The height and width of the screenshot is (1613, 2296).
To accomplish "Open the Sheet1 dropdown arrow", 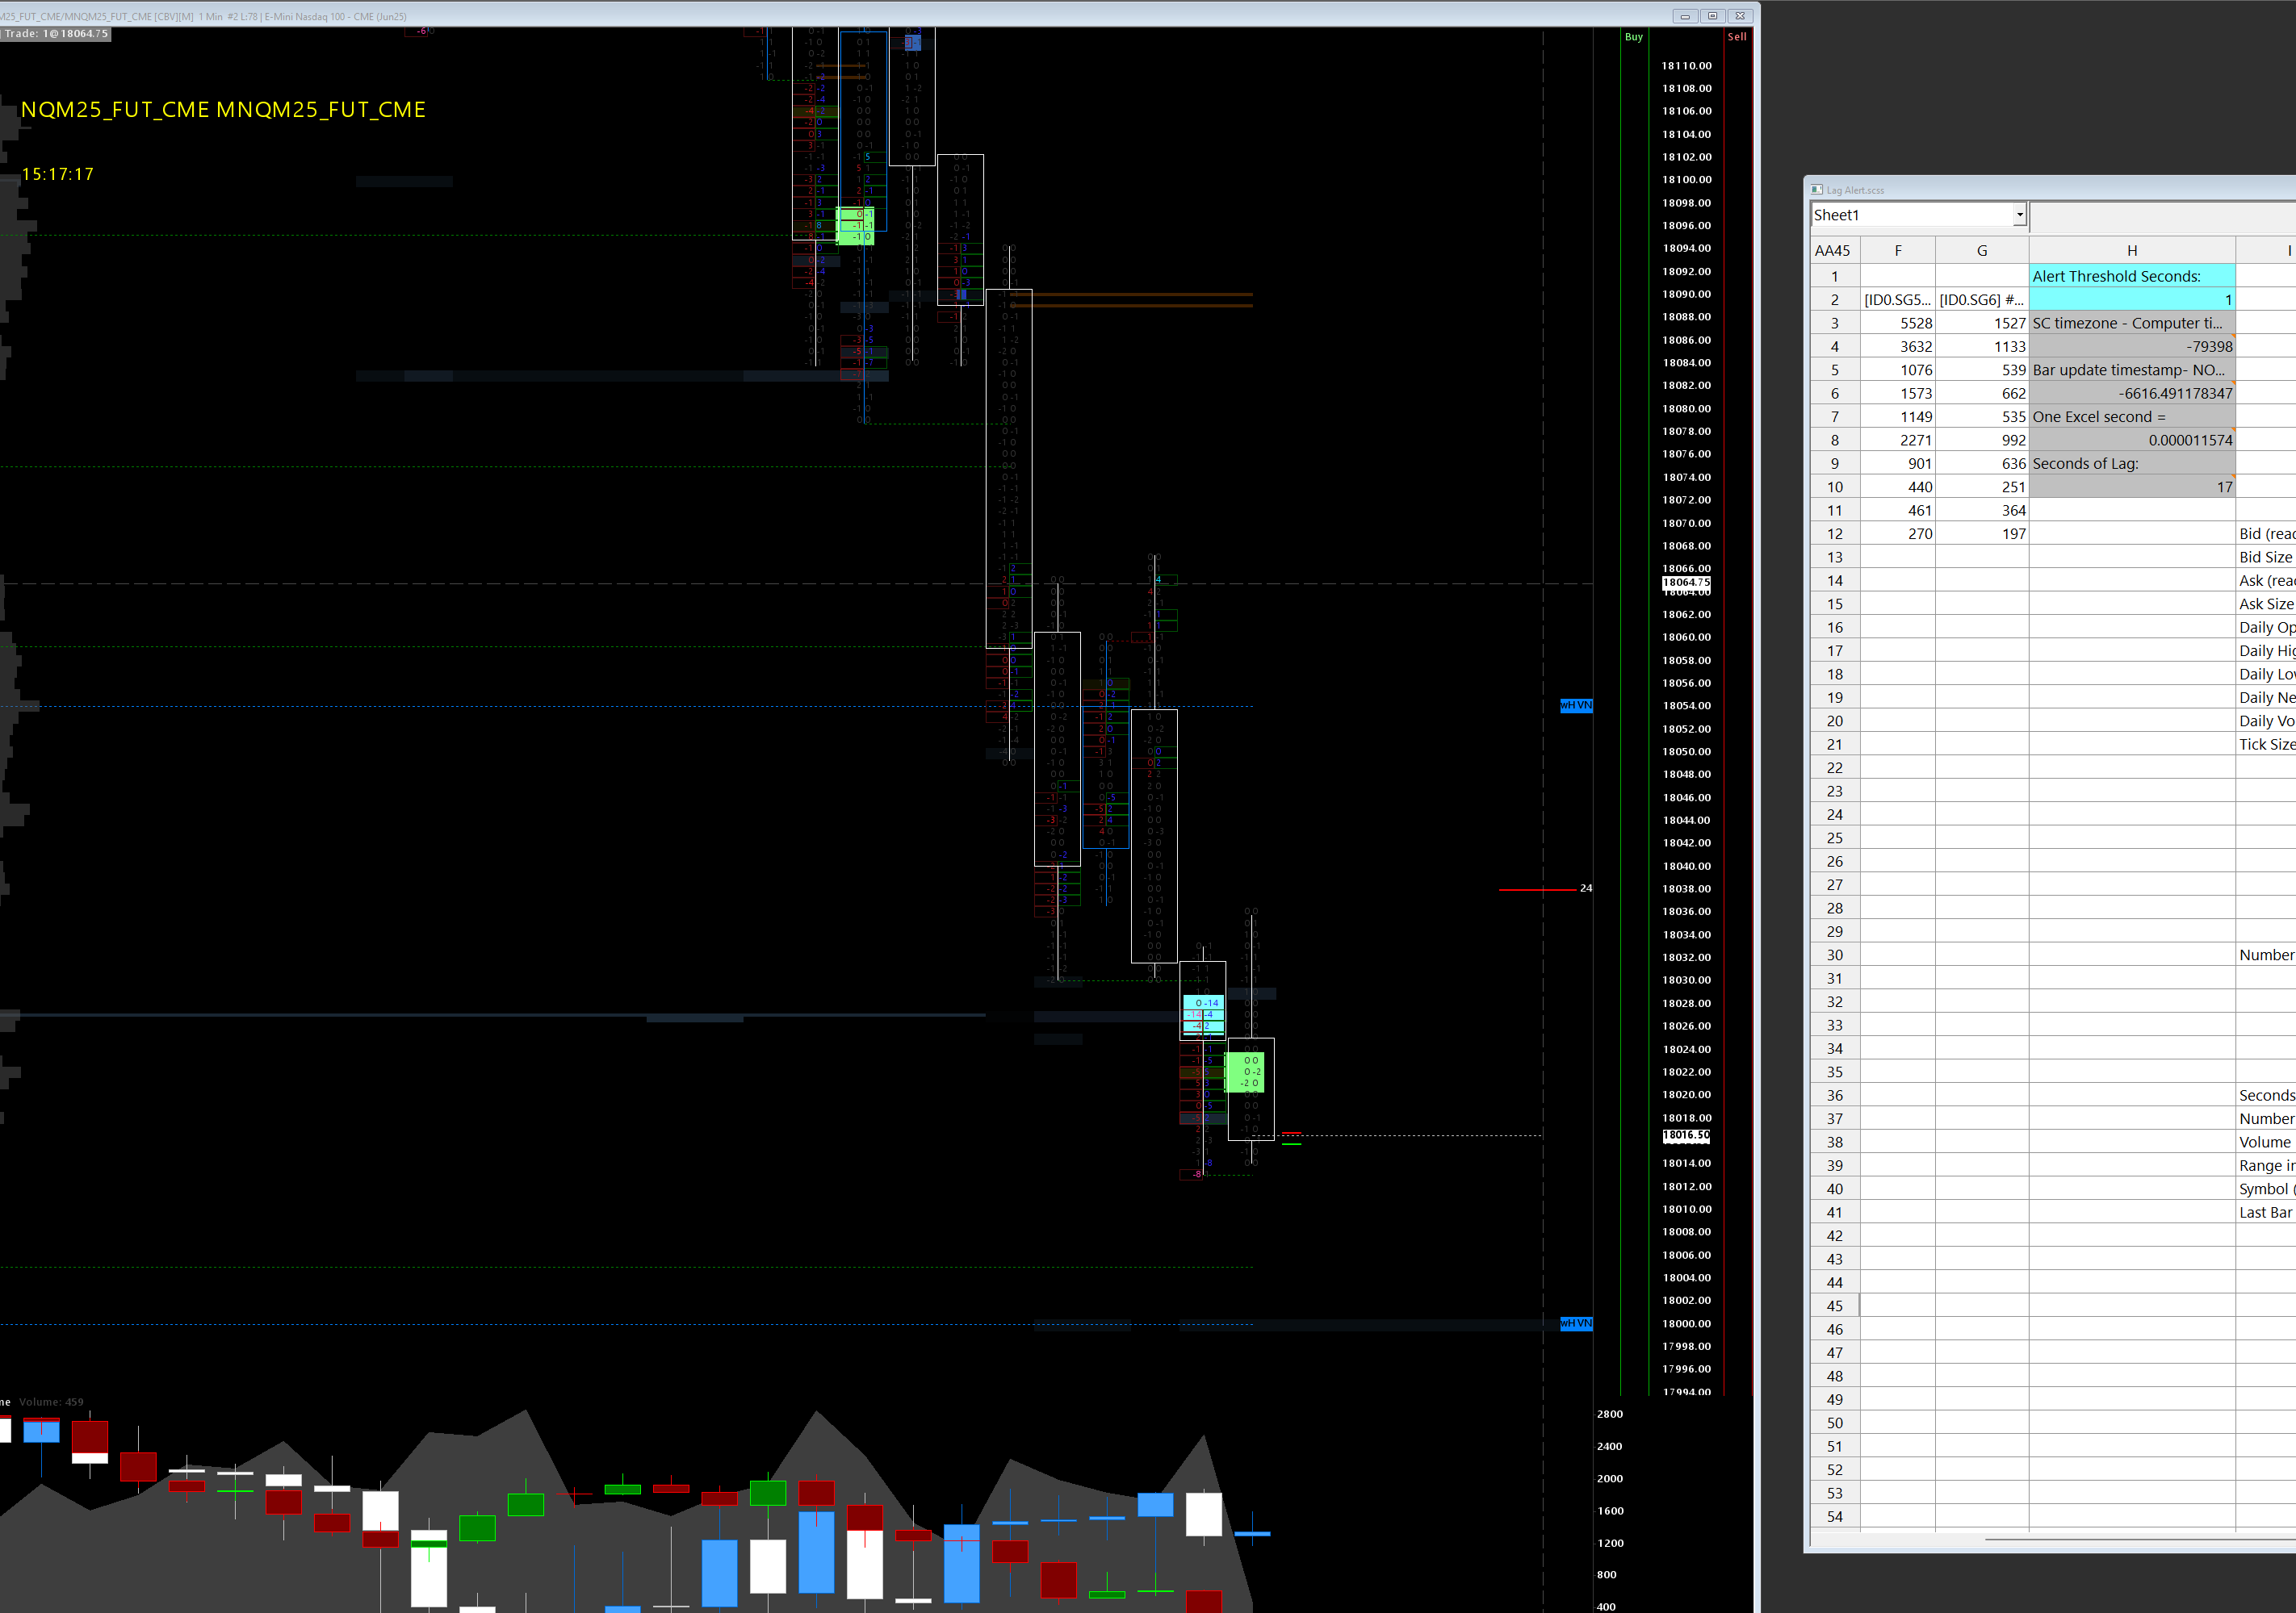I will pyautogui.click(x=2019, y=215).
